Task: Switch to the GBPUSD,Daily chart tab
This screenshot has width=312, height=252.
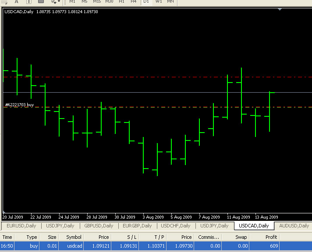Action: click(x=99, y=226)
